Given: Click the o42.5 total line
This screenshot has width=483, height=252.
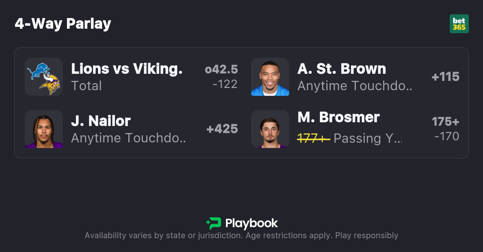Looking at the screenshot, I should [221, 69].
